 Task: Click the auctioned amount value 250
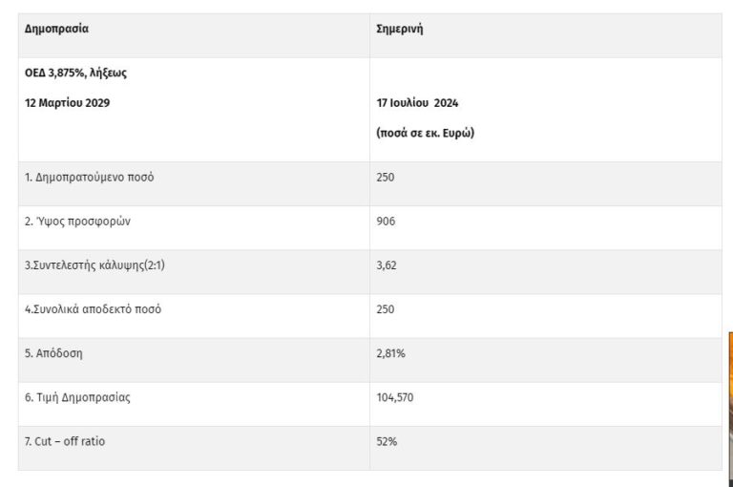pos(386,178)
